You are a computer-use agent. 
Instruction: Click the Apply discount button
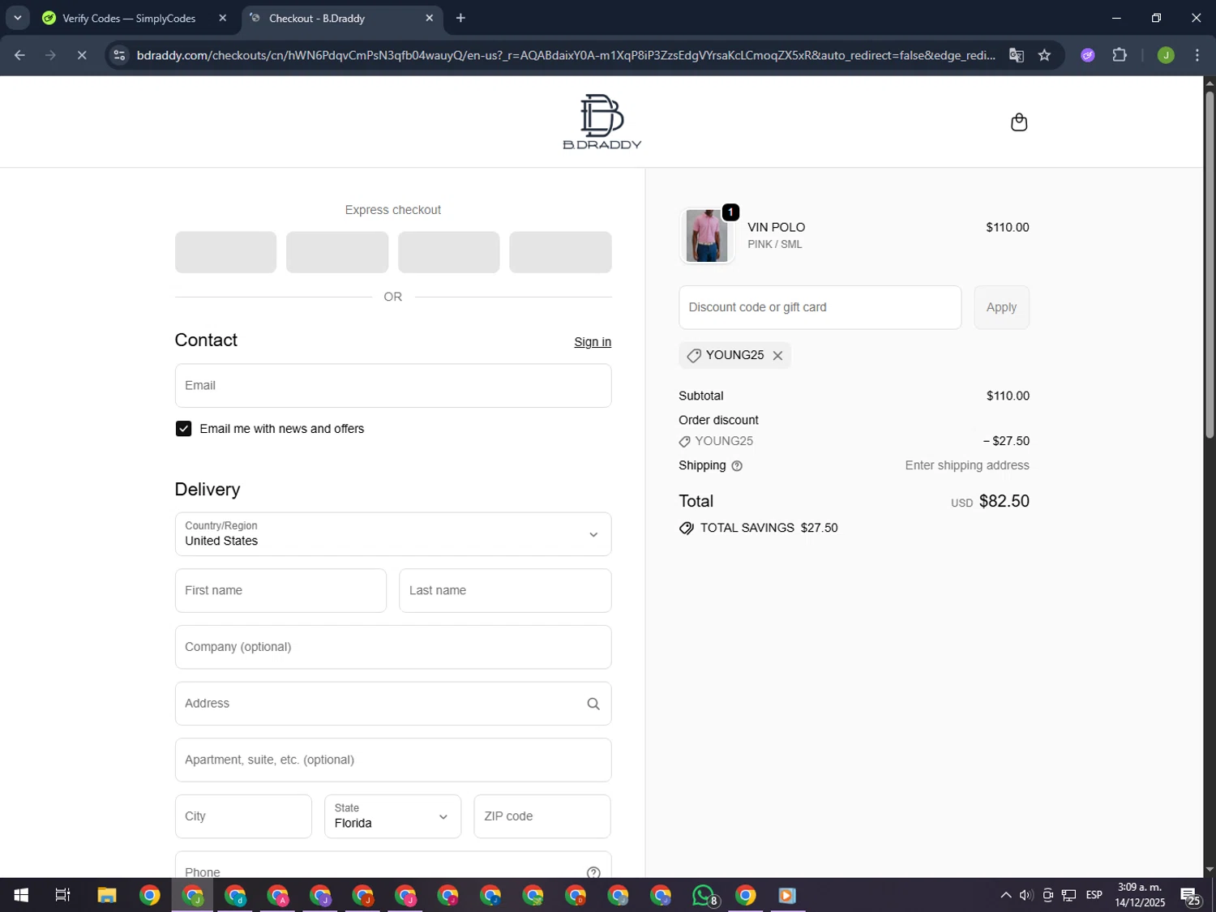click(1001, 307)
